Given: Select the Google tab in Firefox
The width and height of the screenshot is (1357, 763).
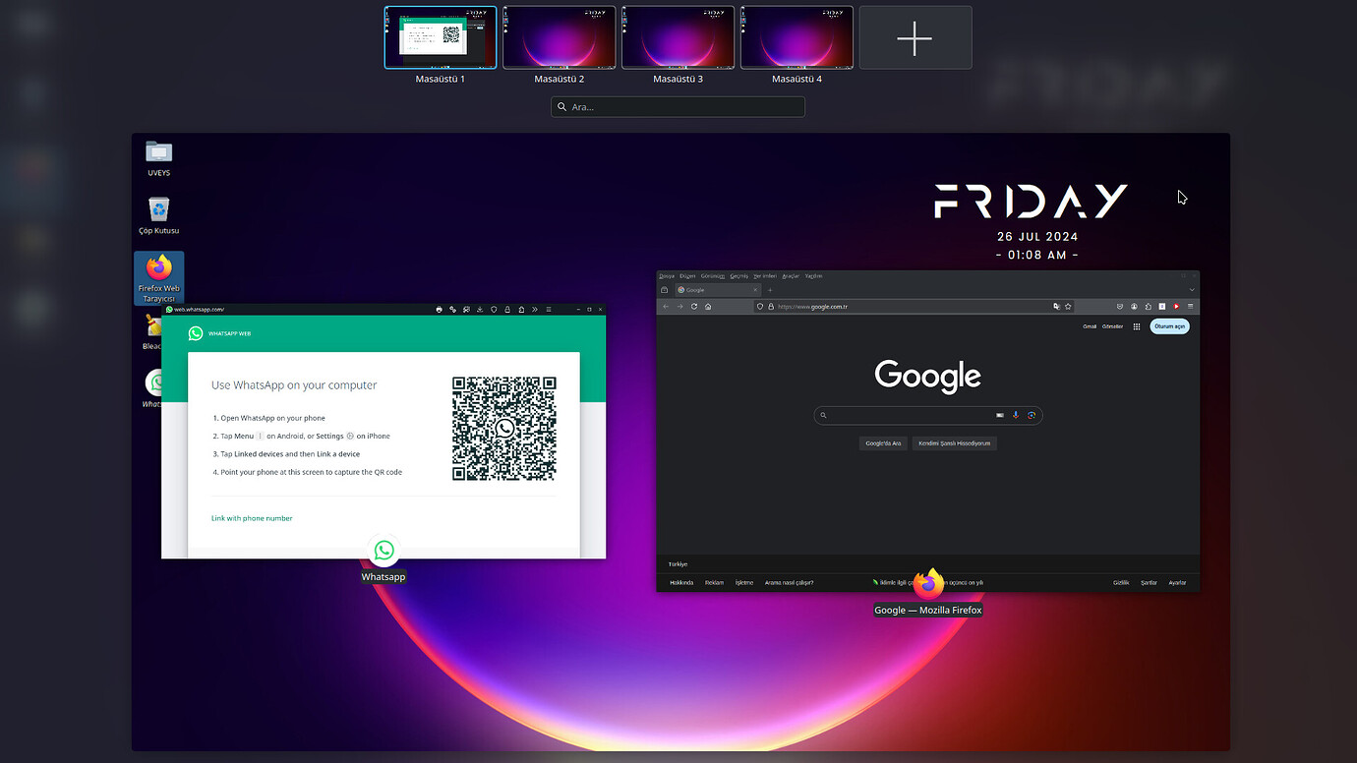Looking at the screenshot, I should tap(718, 290).
